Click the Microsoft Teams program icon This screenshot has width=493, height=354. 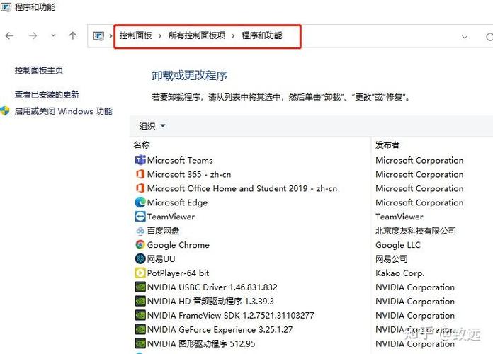[x=140, y=160]
